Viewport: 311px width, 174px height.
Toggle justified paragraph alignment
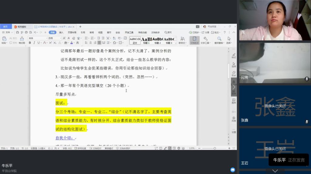coord(99,43)
